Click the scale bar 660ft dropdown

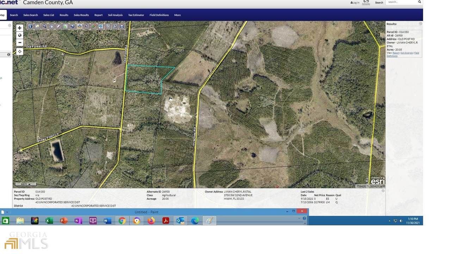(25, 184)
